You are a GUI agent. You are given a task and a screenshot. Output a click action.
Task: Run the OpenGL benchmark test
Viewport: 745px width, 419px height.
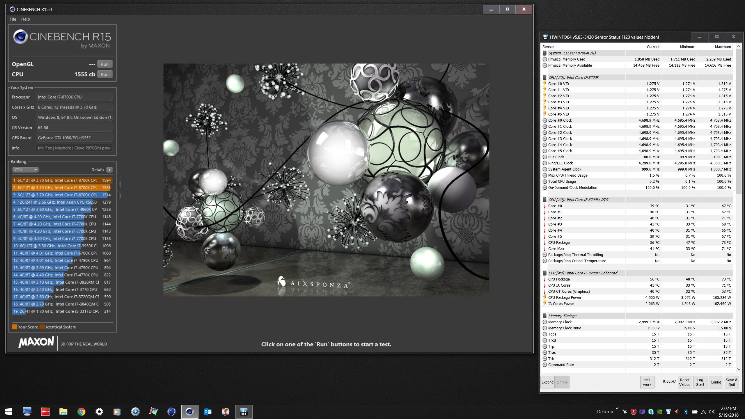click(104, 64)
